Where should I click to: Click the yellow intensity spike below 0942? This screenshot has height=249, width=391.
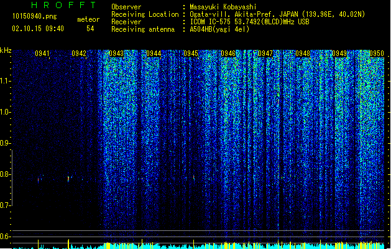click(68, 244)
